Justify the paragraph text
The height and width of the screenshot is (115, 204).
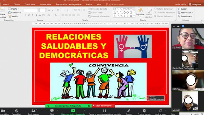point(73,15)
